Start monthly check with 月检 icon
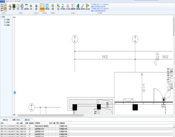Viewport: 175px width, 137px height. point(18,6)
